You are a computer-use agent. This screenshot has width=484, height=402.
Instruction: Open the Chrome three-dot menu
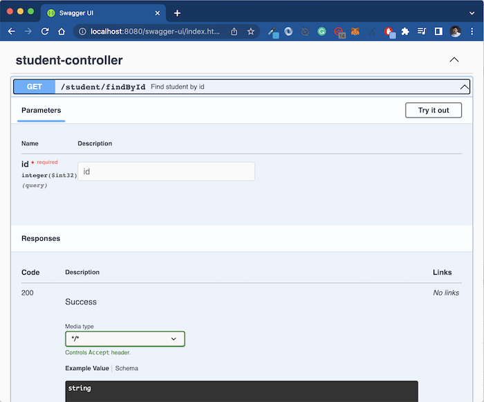click(472, 31)
